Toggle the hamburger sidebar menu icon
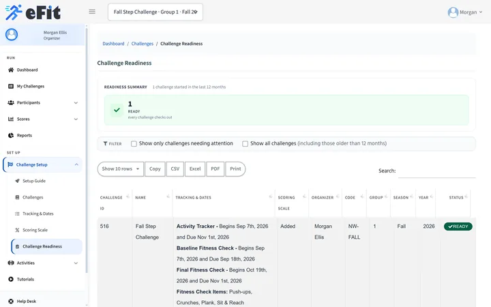The width and height of the screenshot is (491, 307). [92, 12]
